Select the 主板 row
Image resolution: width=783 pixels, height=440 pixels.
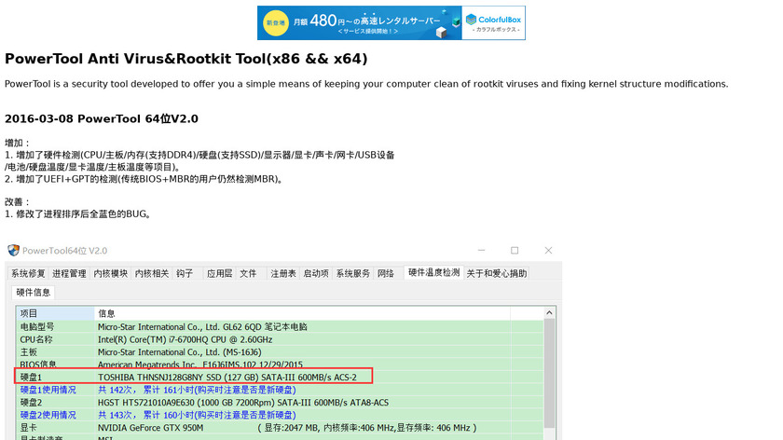(x=280, y=352)
